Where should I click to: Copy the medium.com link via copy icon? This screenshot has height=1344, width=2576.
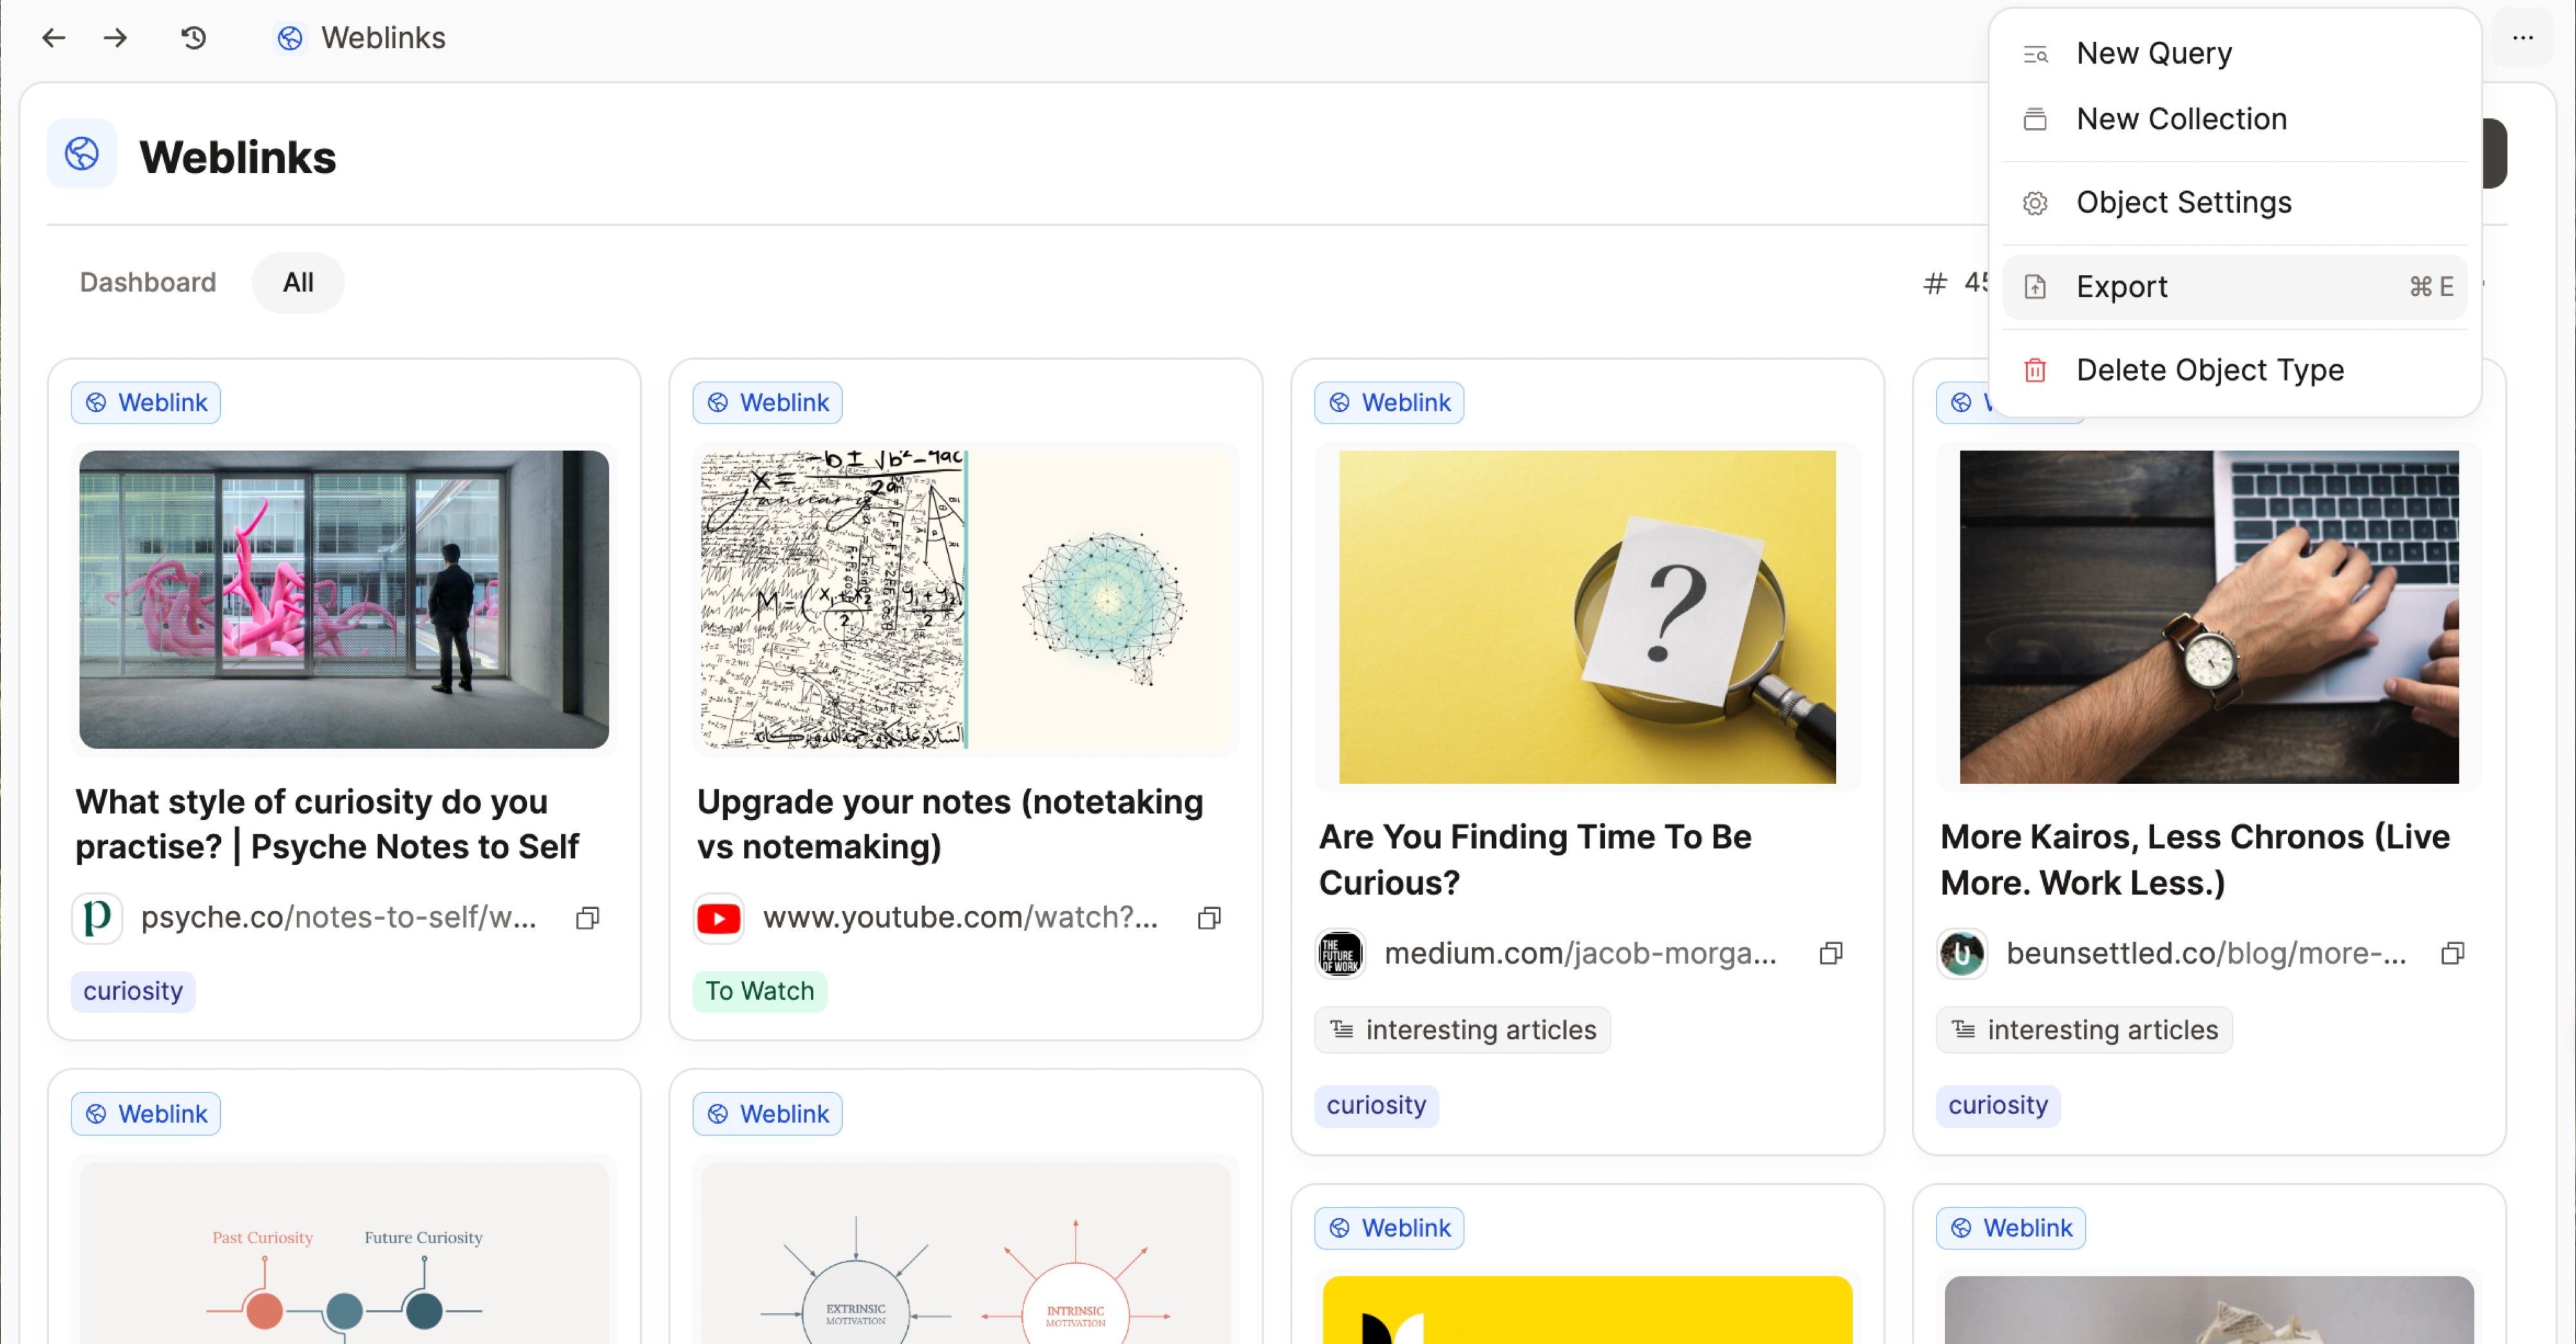(x=1831, y=953)
